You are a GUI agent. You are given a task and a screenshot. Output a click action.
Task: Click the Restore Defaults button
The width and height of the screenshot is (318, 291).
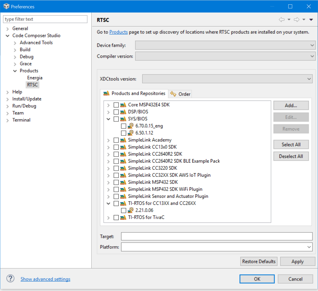coord(259,261)
